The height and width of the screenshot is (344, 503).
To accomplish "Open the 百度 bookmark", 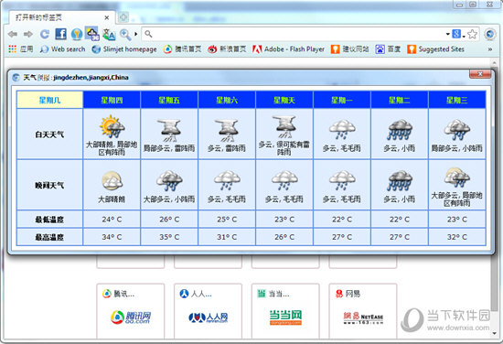I will point(388,49).
